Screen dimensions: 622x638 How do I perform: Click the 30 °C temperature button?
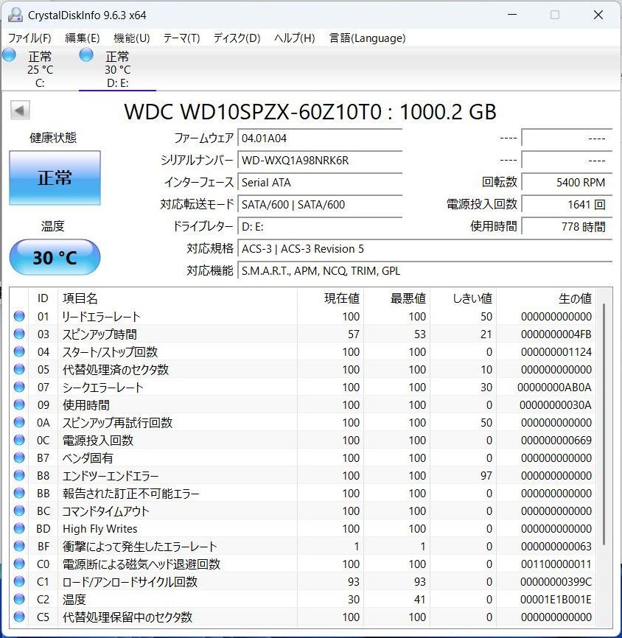tap(55, 258)
